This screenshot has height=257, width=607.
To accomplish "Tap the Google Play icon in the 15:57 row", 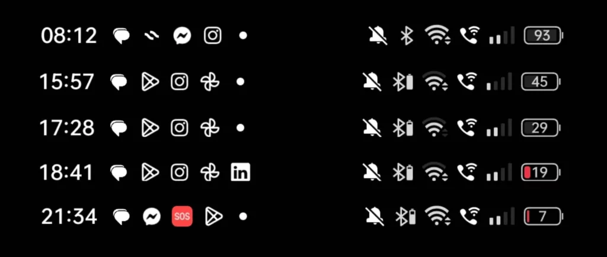I will tap(150, 82).
